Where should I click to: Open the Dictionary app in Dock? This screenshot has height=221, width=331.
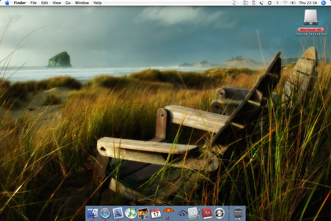pos(207,213)
